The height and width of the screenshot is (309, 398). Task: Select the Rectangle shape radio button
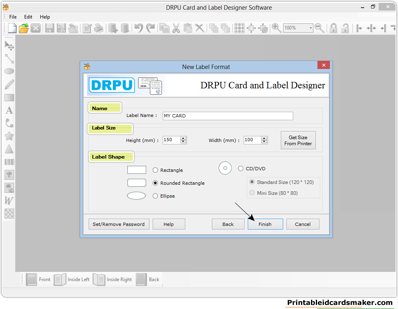point(155,170)
